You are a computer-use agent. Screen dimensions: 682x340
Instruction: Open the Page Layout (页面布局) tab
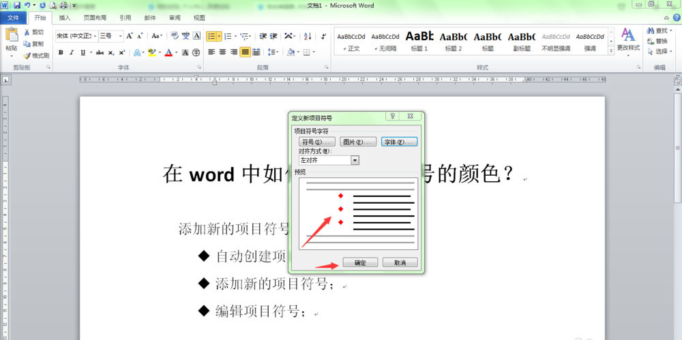tap(94, 18)
